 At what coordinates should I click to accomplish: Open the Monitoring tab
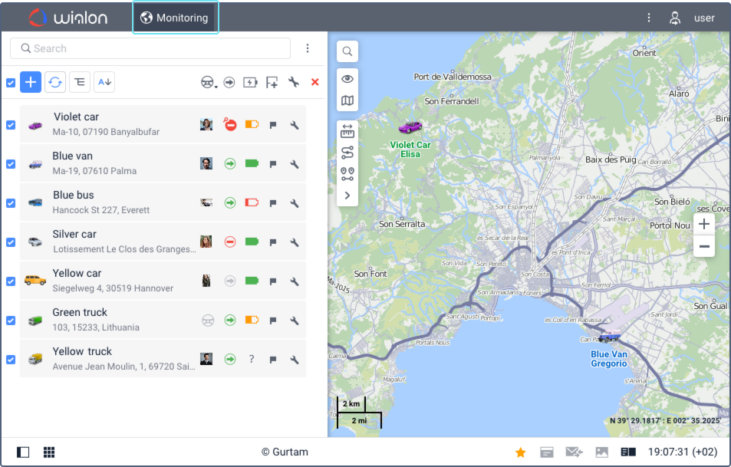[x=176, y=18]
